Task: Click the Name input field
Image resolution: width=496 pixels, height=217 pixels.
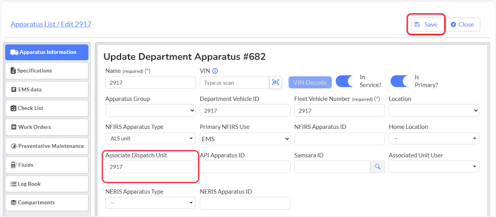Action: [150, 82]
